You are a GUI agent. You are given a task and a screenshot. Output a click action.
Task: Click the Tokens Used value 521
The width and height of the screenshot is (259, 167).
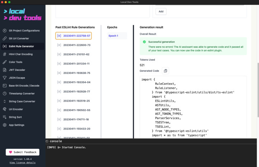click(x=142, y=65)
